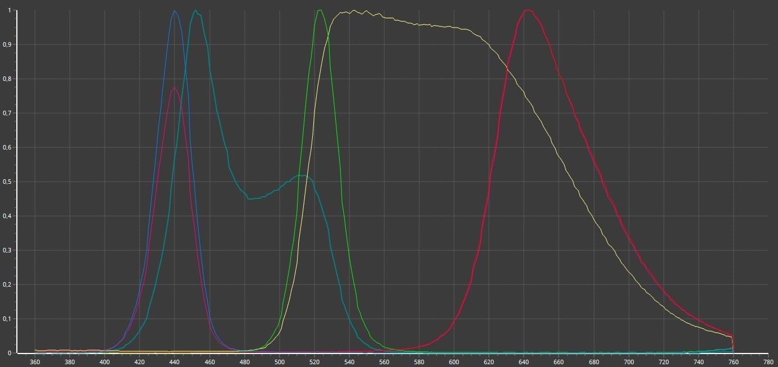Screen dimensions: 778x367
Task: Click the 0,1 label on the y-axis
Action: tap(7, 319)
